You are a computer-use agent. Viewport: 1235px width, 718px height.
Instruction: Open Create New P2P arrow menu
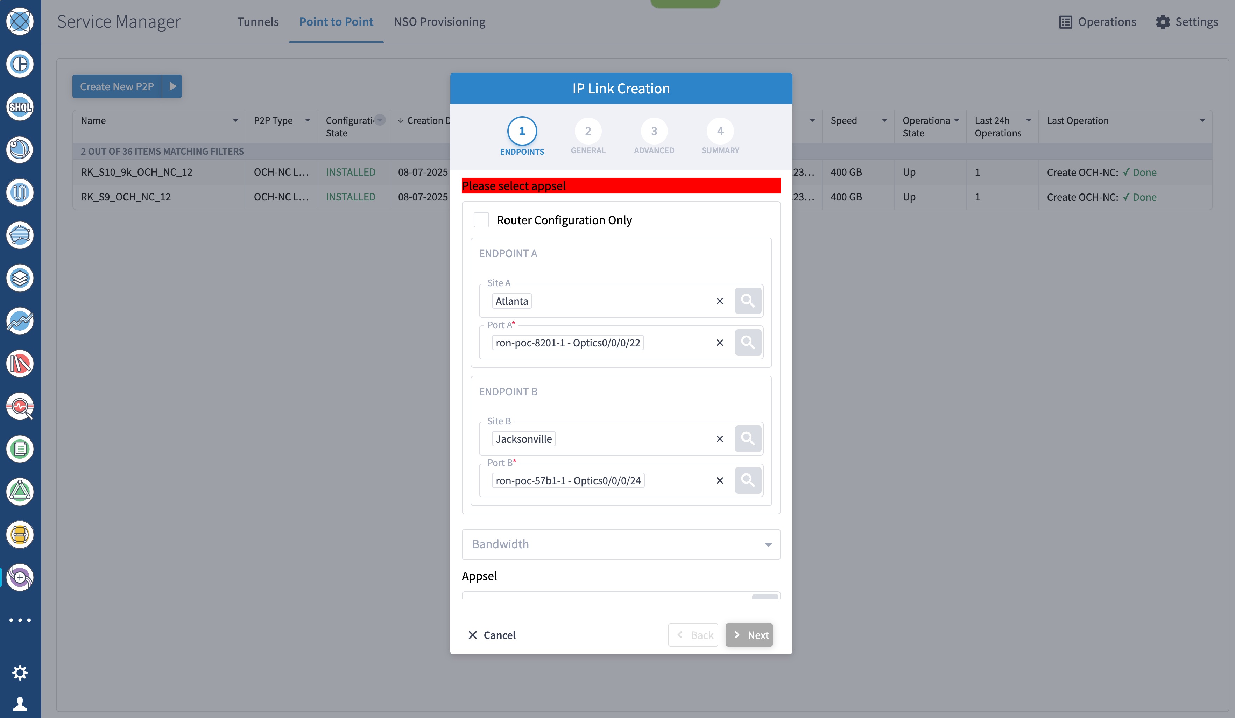pyautogui.click(x=172, y=86)
